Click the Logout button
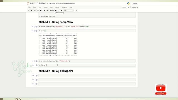The width and height of the screenshot is (178, 100). pyautogui.click(x=135, y=3)
